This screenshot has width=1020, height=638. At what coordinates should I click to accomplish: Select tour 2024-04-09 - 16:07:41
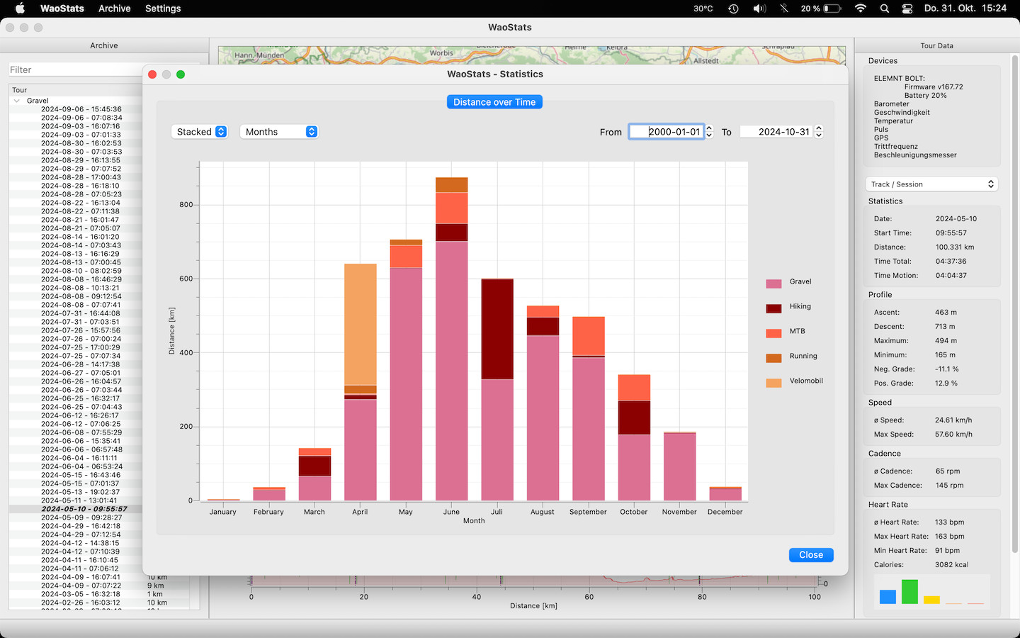pyautogui.click(x=81, y=577)
